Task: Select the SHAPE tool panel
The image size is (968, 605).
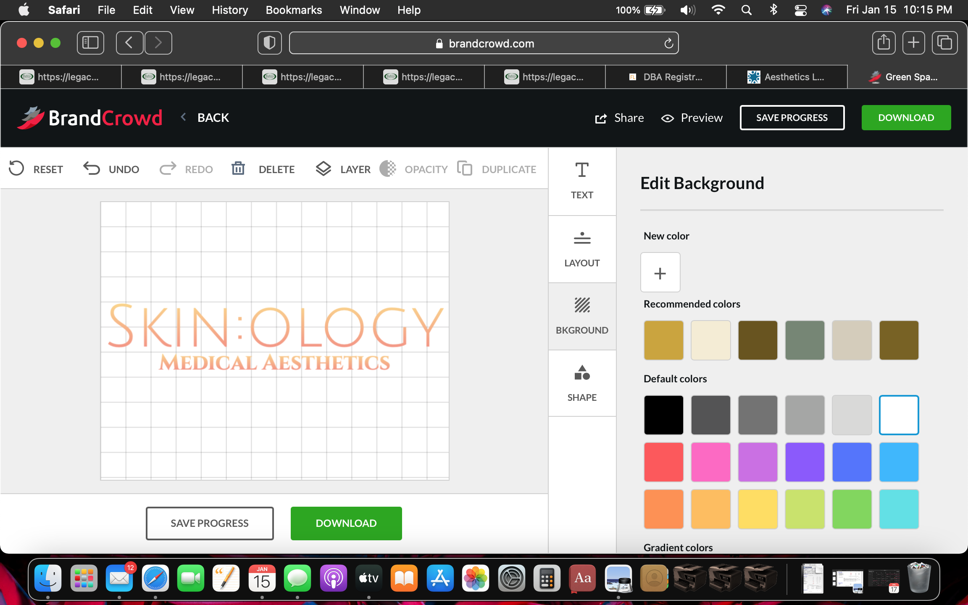Action: coord(582,383)
